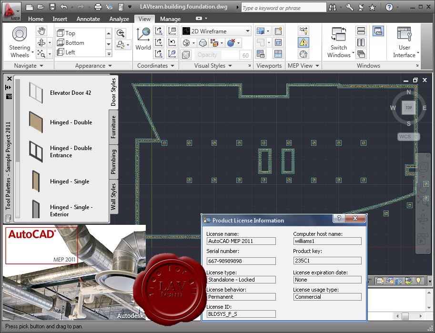This screenshot has width=435, height=333.
Task: Switch to the Furniture palette tab
Action: tap(113, 127)
